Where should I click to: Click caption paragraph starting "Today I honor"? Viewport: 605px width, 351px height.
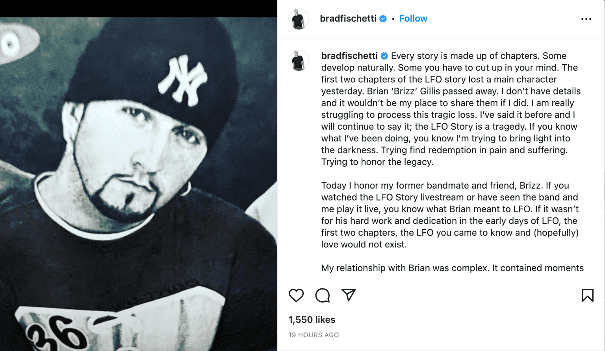click(450, 215)
